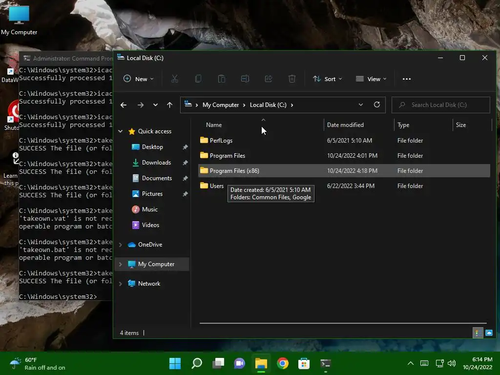The height and width of the screenshot is (375, 500).
Task: Click the touch keyboard tray icon
Action: tap(424, 363)
